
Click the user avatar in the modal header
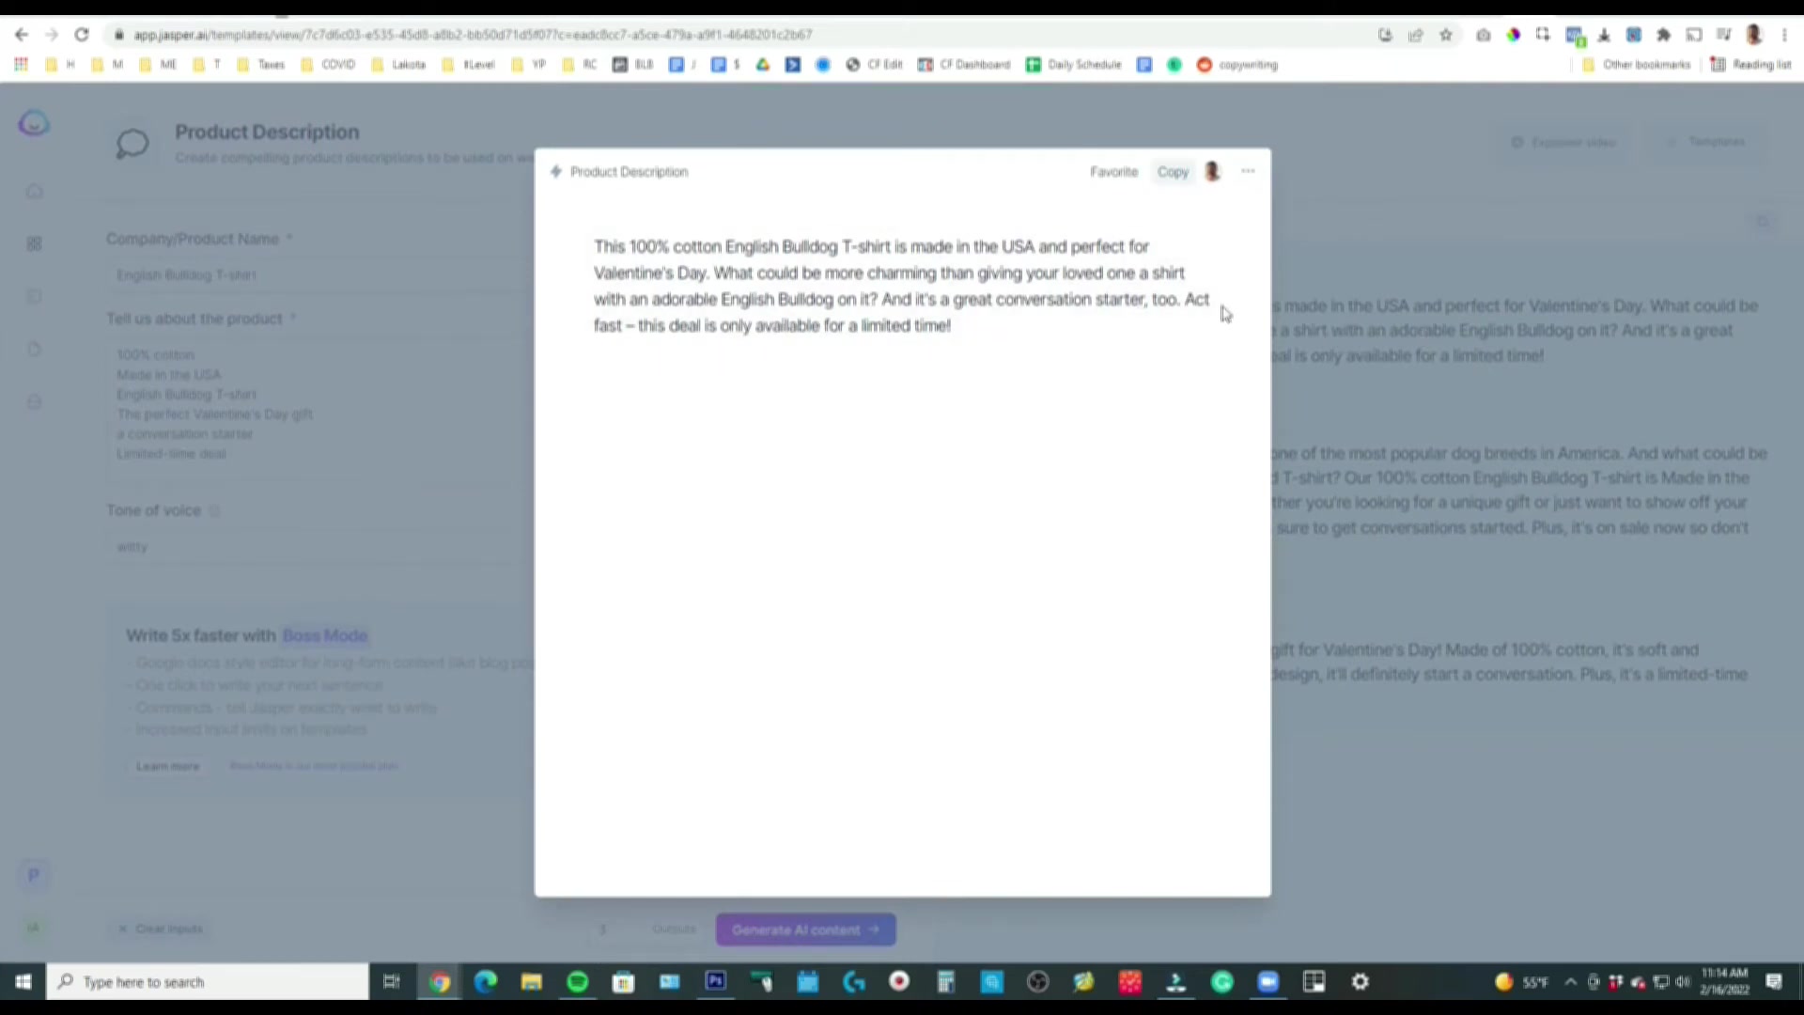[x=1212, y=172]
